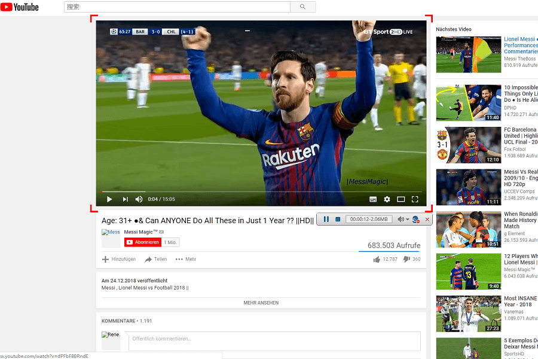Pause the screen recording
Viewport: 538px width, 359px height.
click(x=326, y=219)
